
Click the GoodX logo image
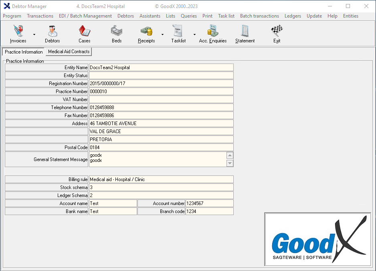click(317, 239)
